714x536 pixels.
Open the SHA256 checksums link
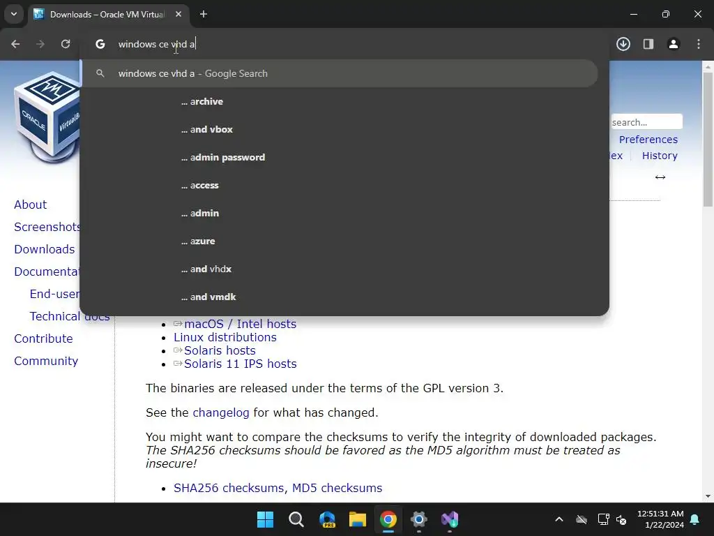click(x=229, y=488)
